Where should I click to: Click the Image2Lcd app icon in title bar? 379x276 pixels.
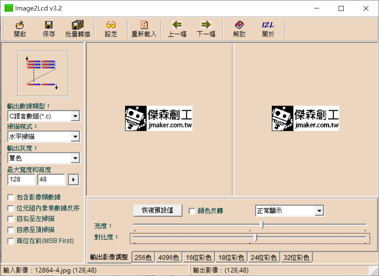click(9, 8)
